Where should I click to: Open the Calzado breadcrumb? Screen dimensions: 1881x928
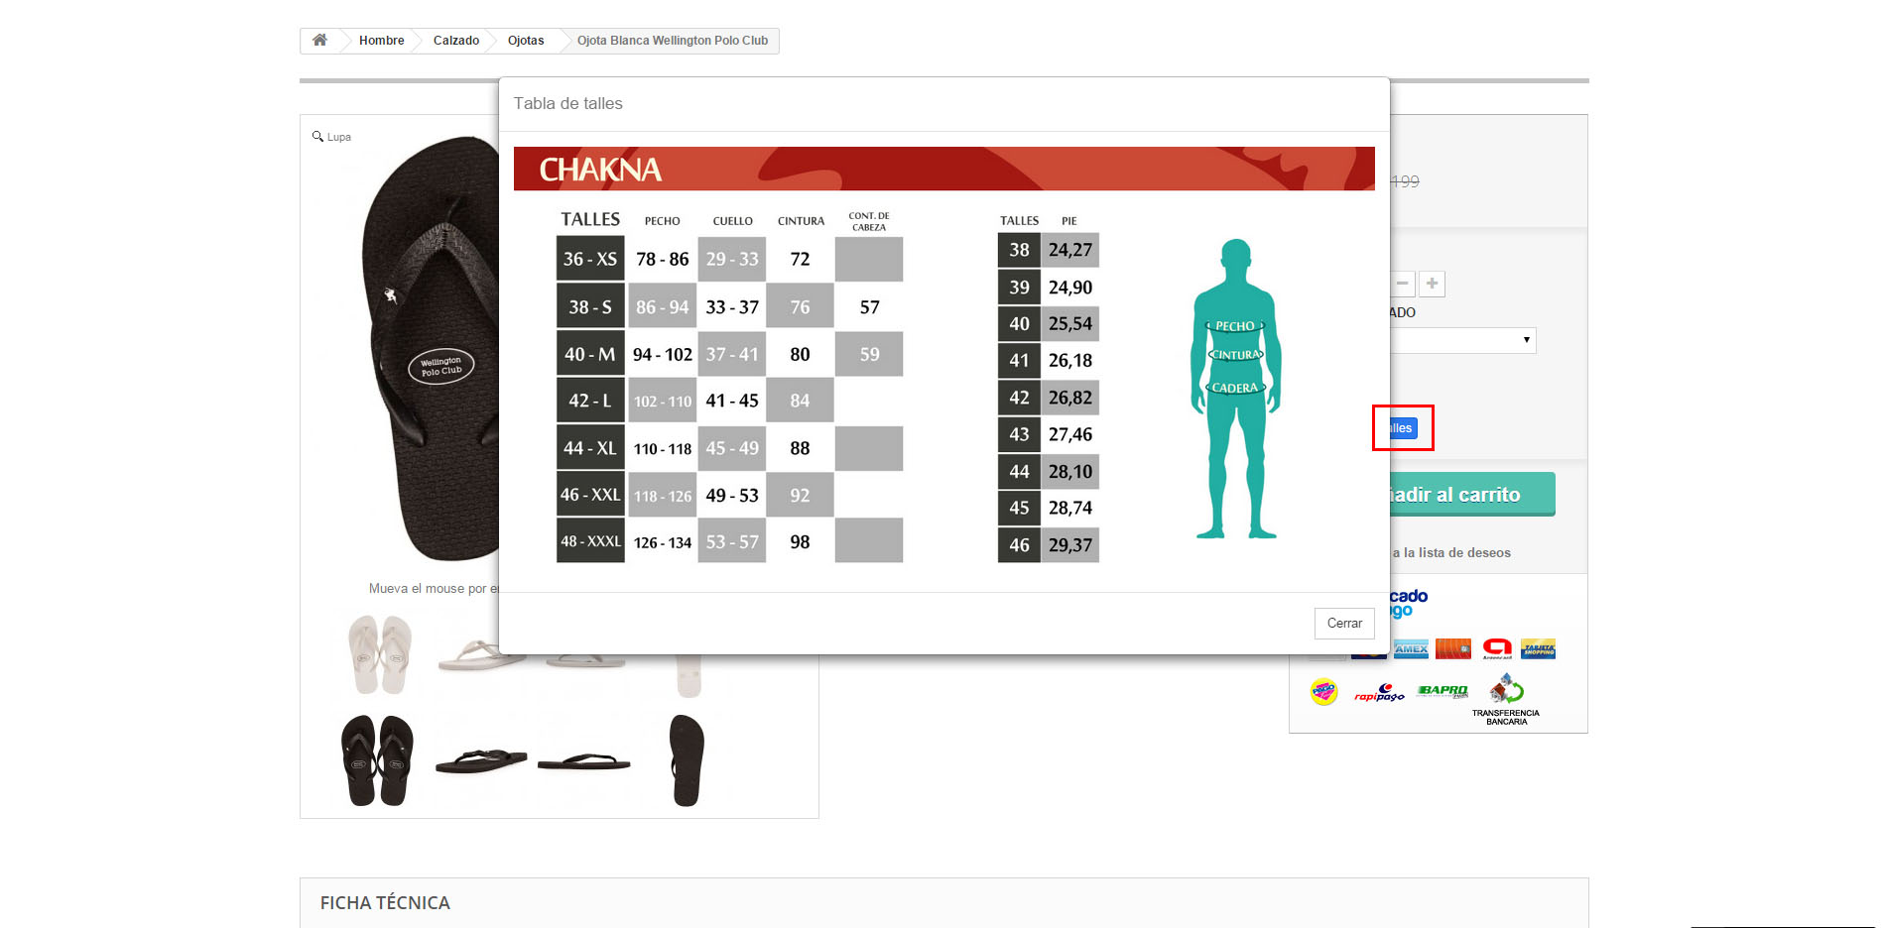pyautogui.click(x=456, y=41)
